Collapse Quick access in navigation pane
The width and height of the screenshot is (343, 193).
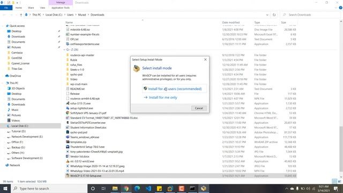(3, 26)
